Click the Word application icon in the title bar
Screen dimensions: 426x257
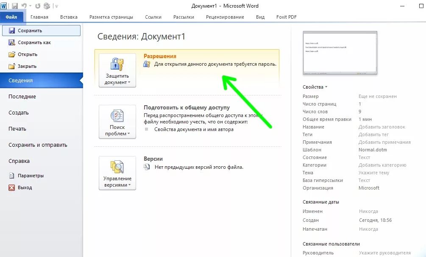click(4, 6)
